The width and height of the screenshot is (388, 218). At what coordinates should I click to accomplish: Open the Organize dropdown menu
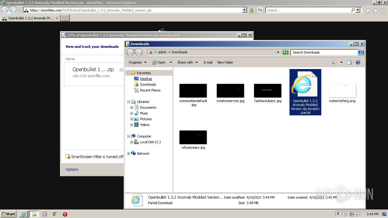click(x=137, y=62)
